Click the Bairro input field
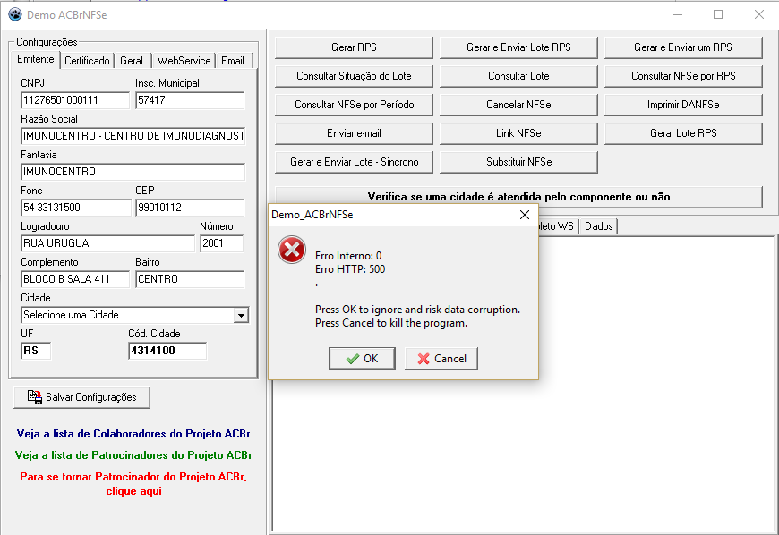Image resolution: width=779 pixels, height=535 pixels. [x=190, y=279]
